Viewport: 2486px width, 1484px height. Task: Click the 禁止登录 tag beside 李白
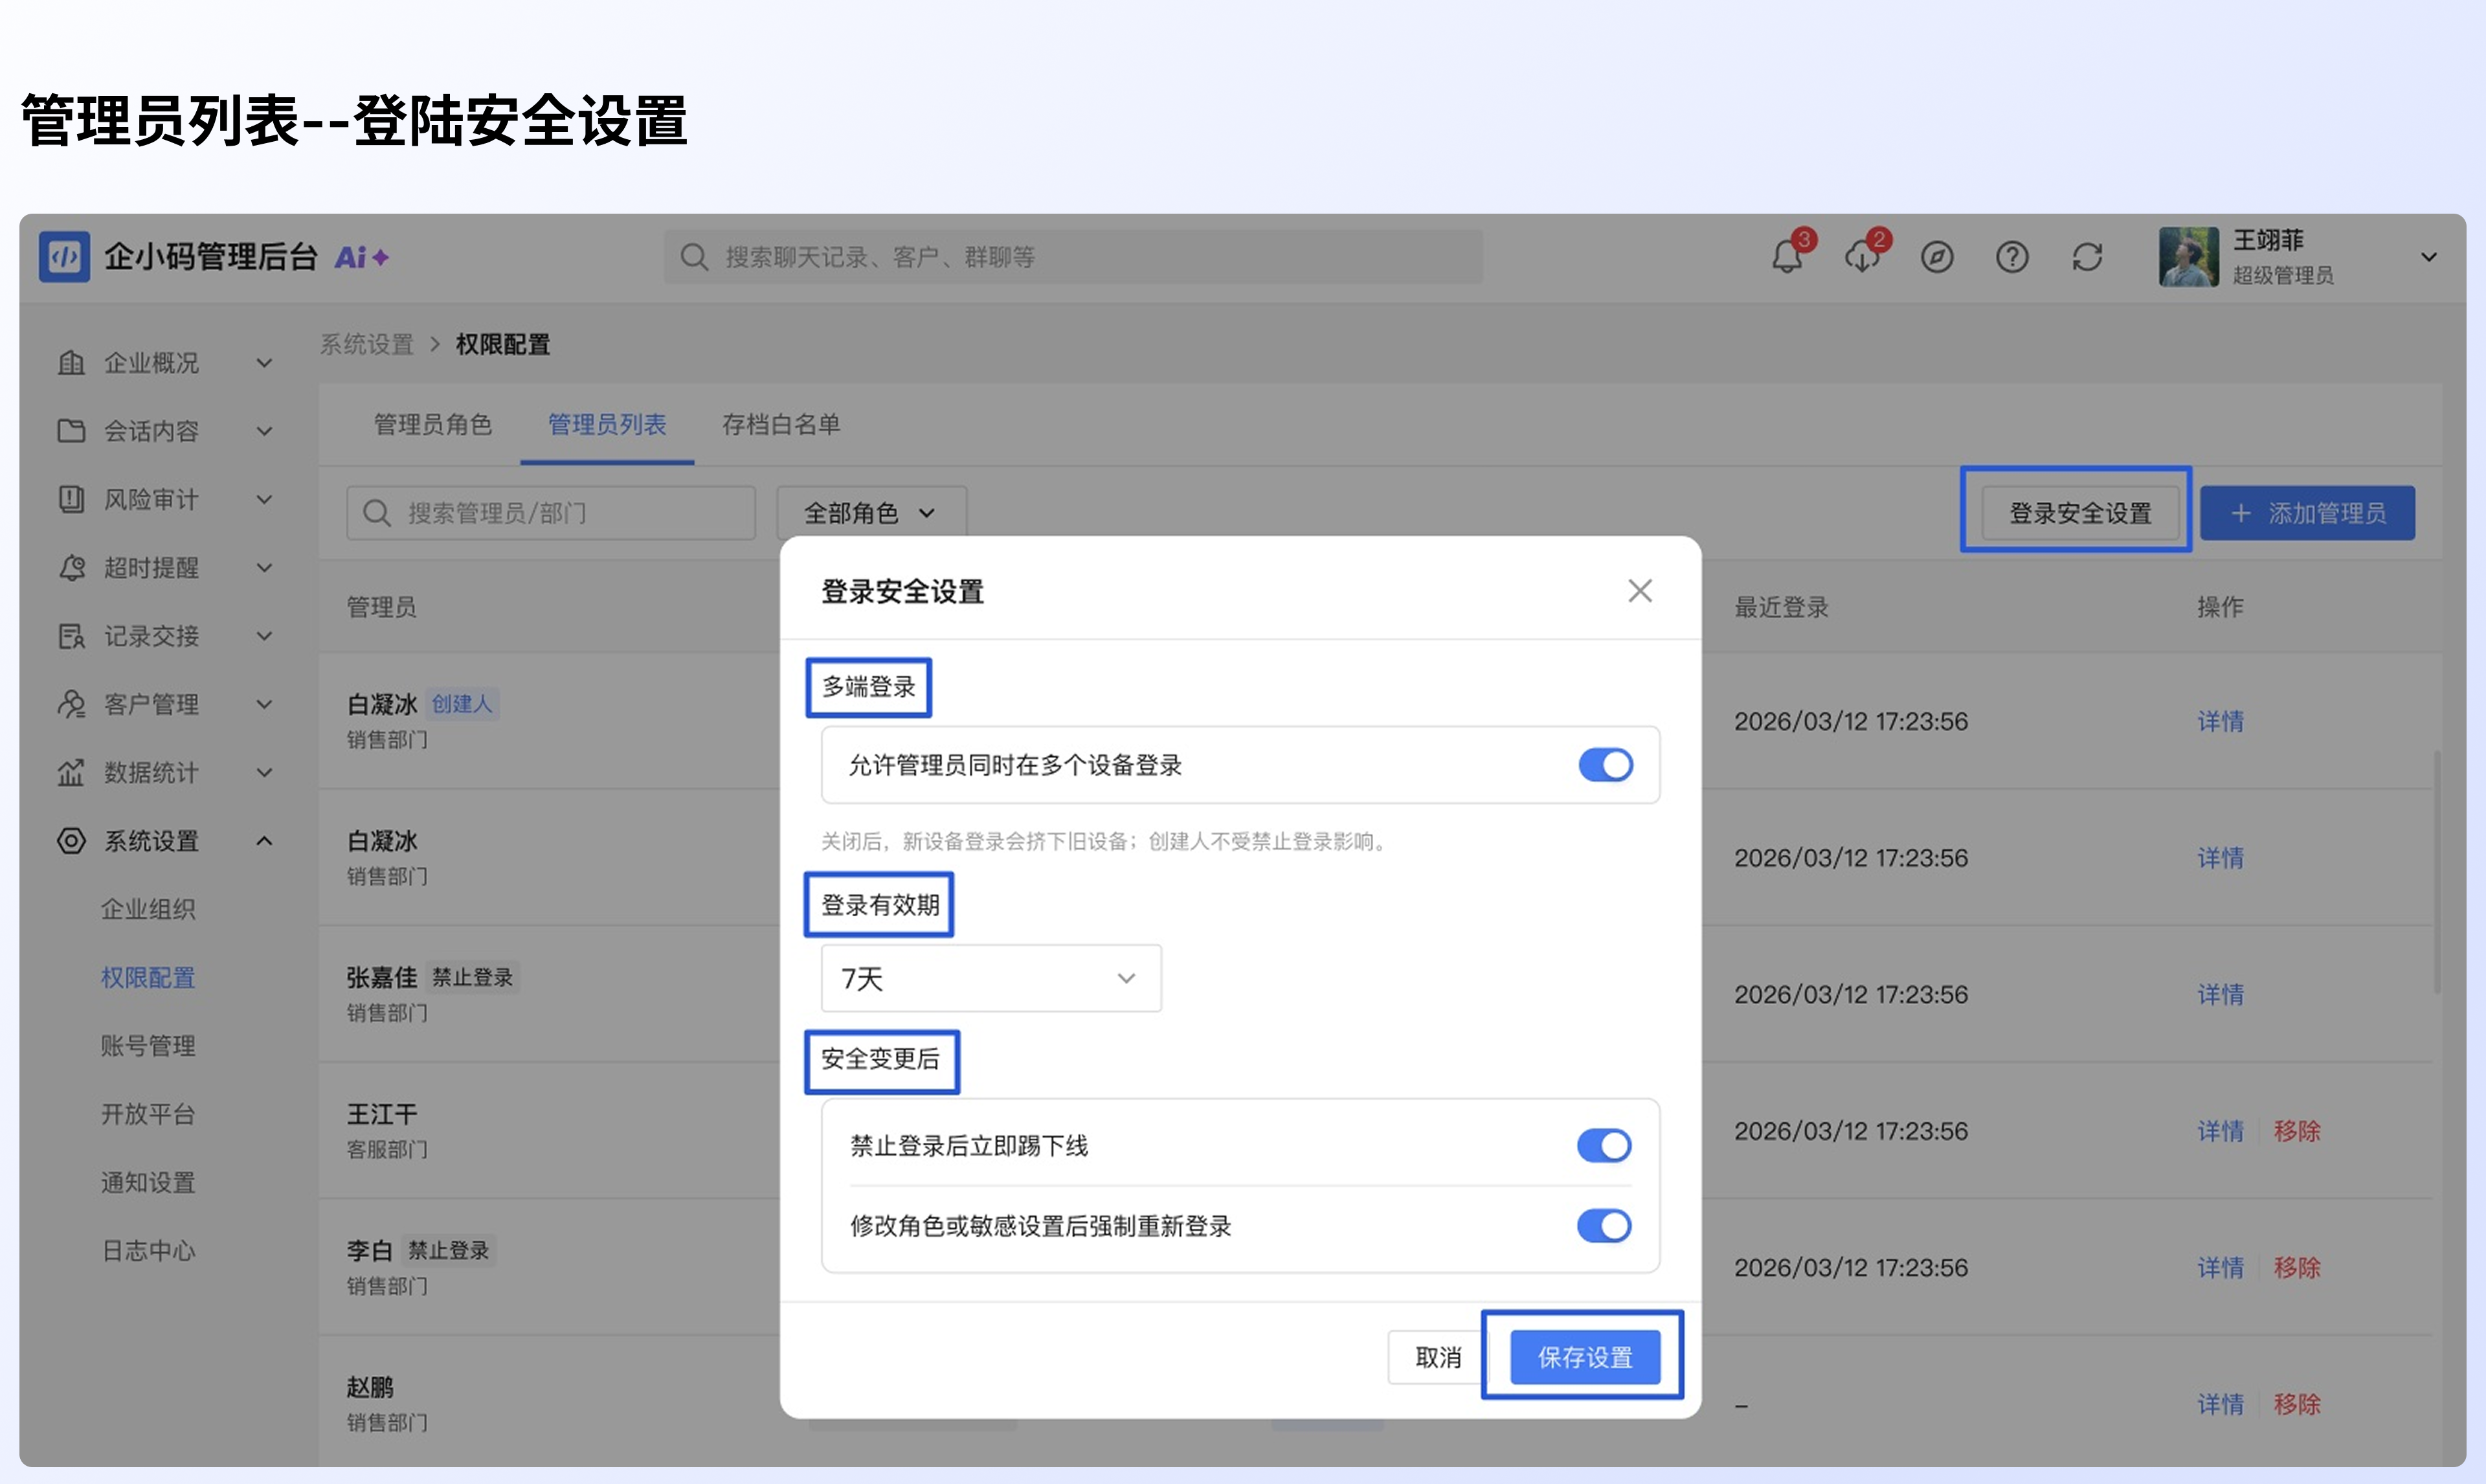click(449, 1250)
